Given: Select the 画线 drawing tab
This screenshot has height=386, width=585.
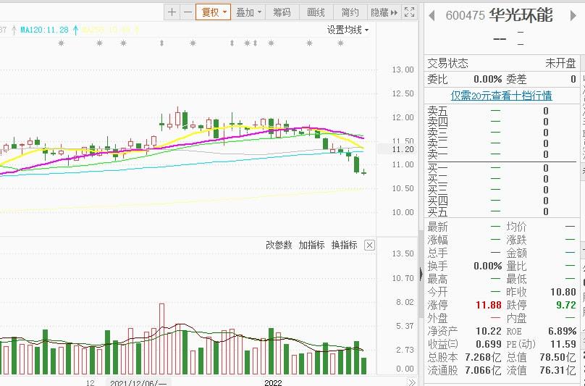Looking at the screenshot, I should point(316,12).
